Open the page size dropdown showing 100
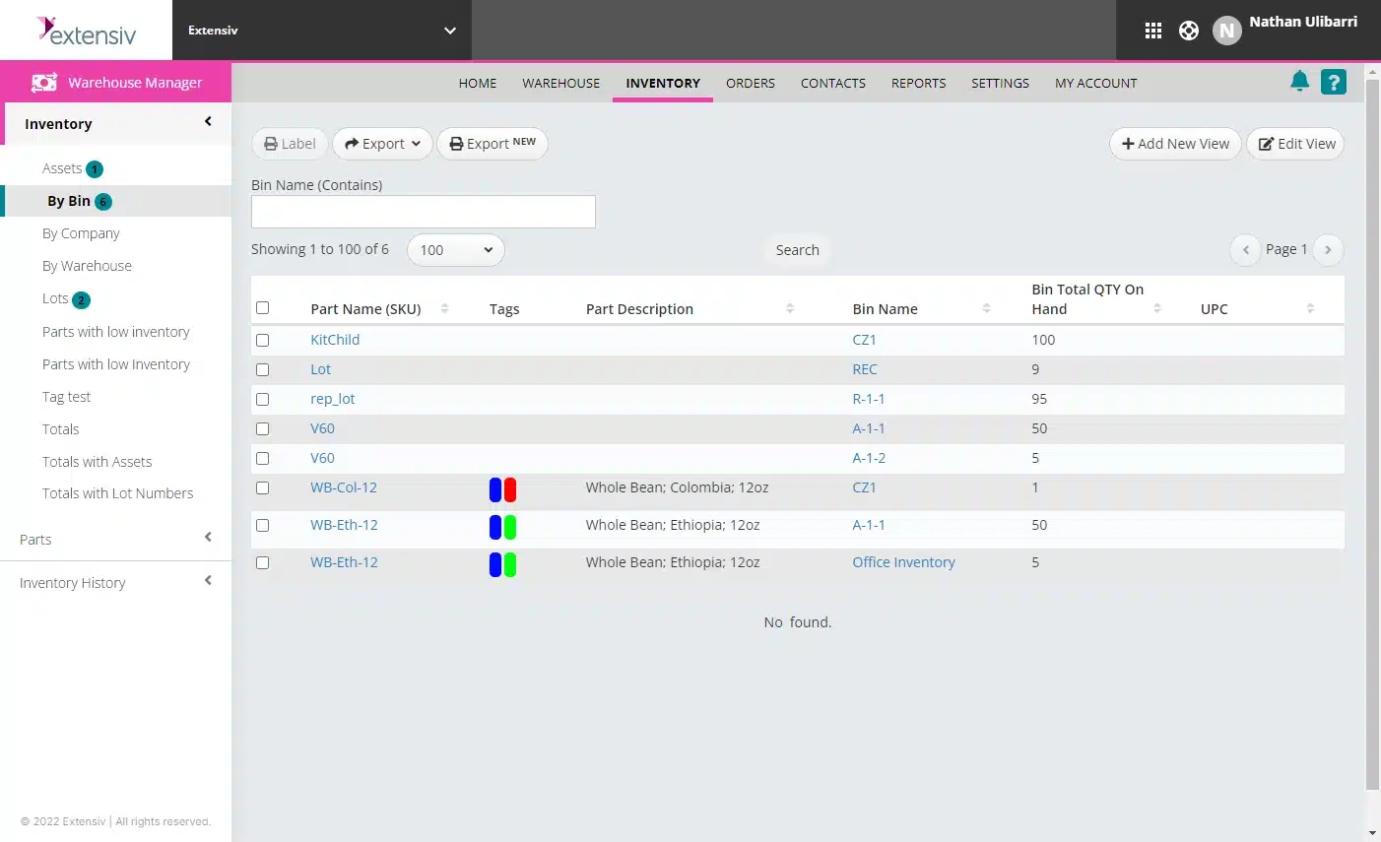This screenshot has height=842, width=1381. point(455,249)
